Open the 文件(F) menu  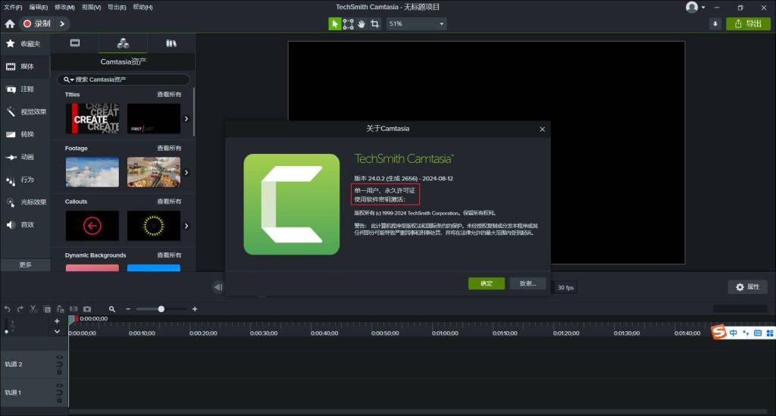pyautogui.click(x=13, y=7)
